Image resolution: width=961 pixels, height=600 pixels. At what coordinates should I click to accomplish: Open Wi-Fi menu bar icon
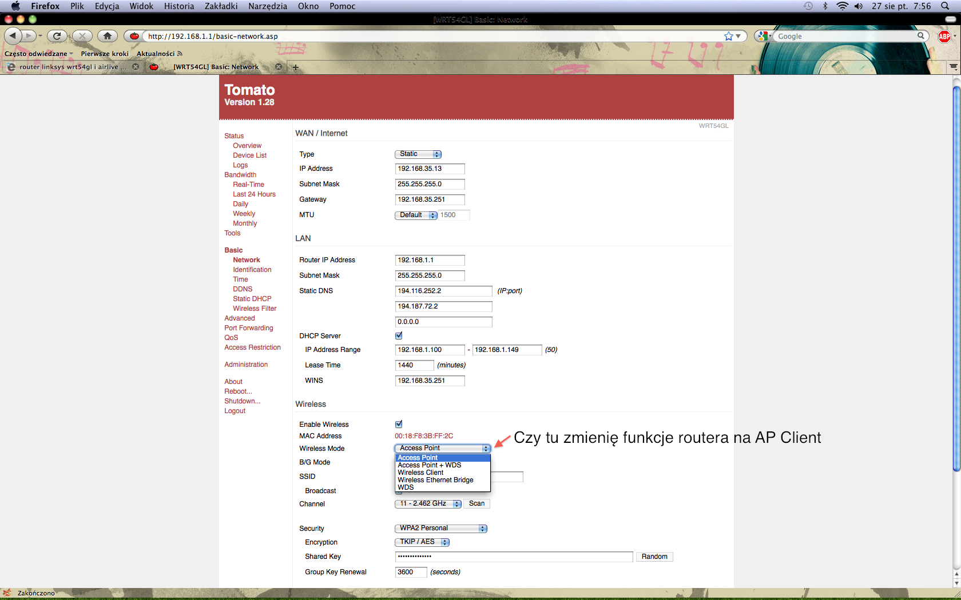coord(842,6)
